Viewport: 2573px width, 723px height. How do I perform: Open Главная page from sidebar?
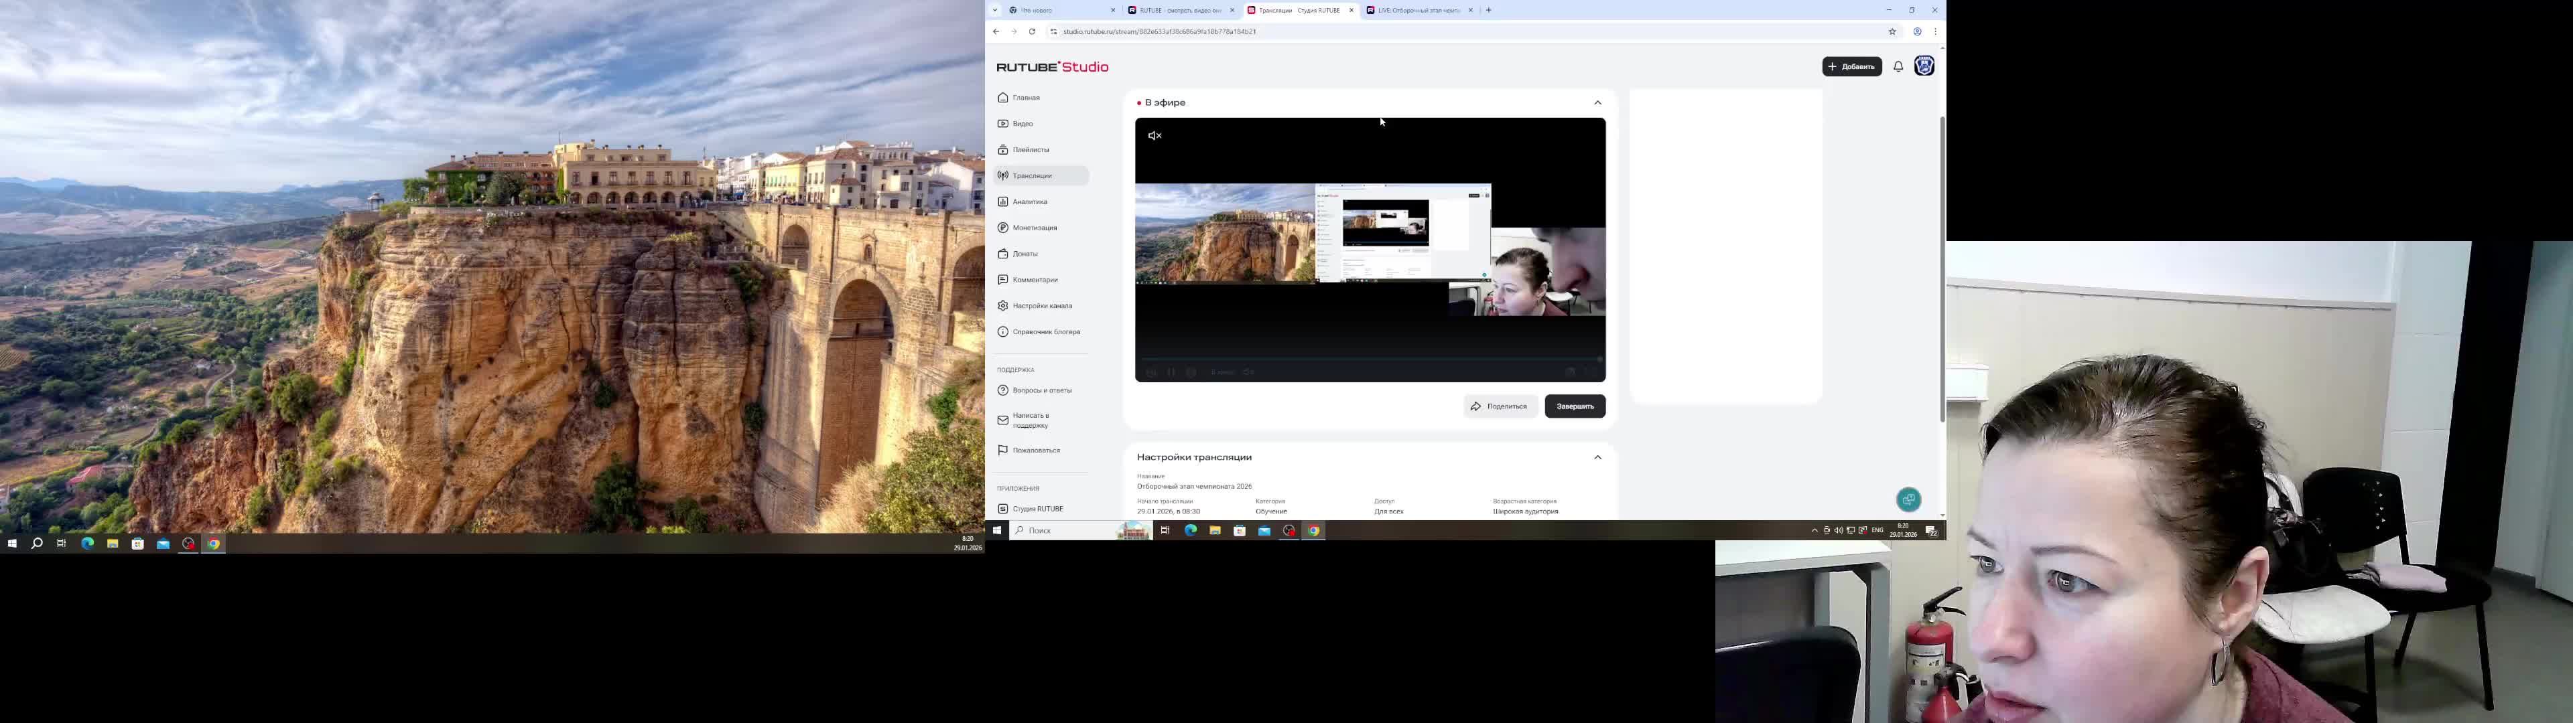(x=1026, y=98)
